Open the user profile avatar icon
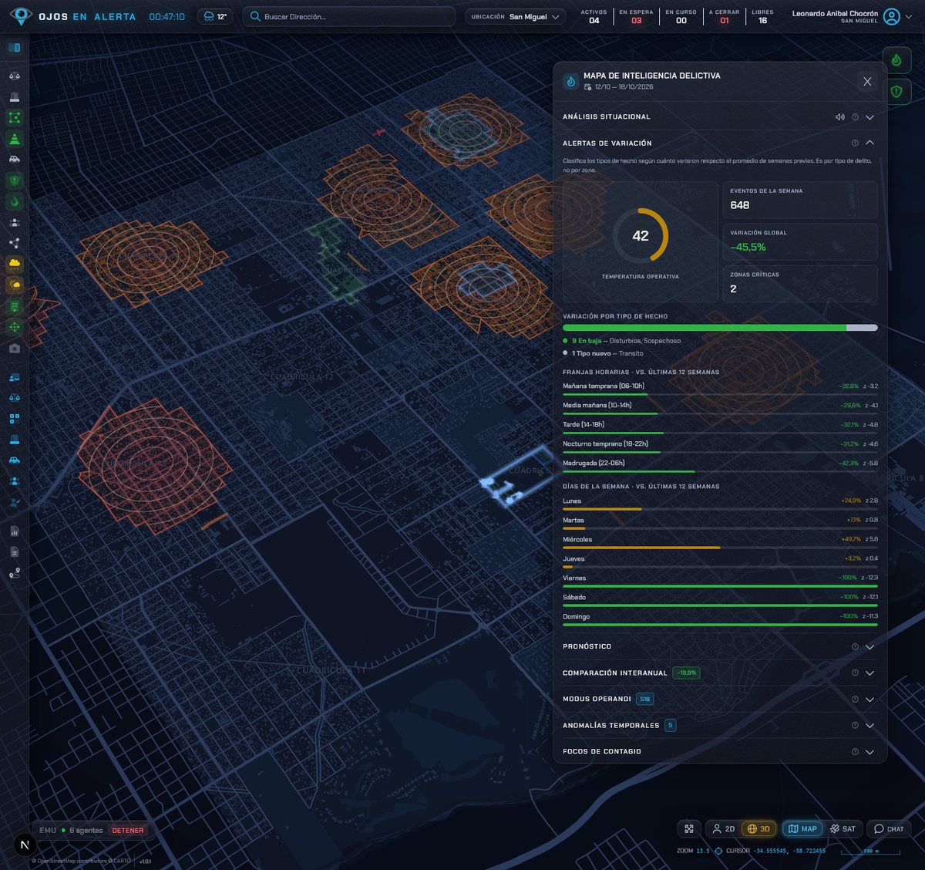925x870 pixels. 892,16
